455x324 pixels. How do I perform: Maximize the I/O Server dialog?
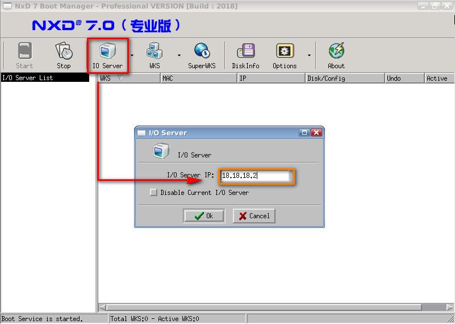pyautogui.click(x=304, y=132)
